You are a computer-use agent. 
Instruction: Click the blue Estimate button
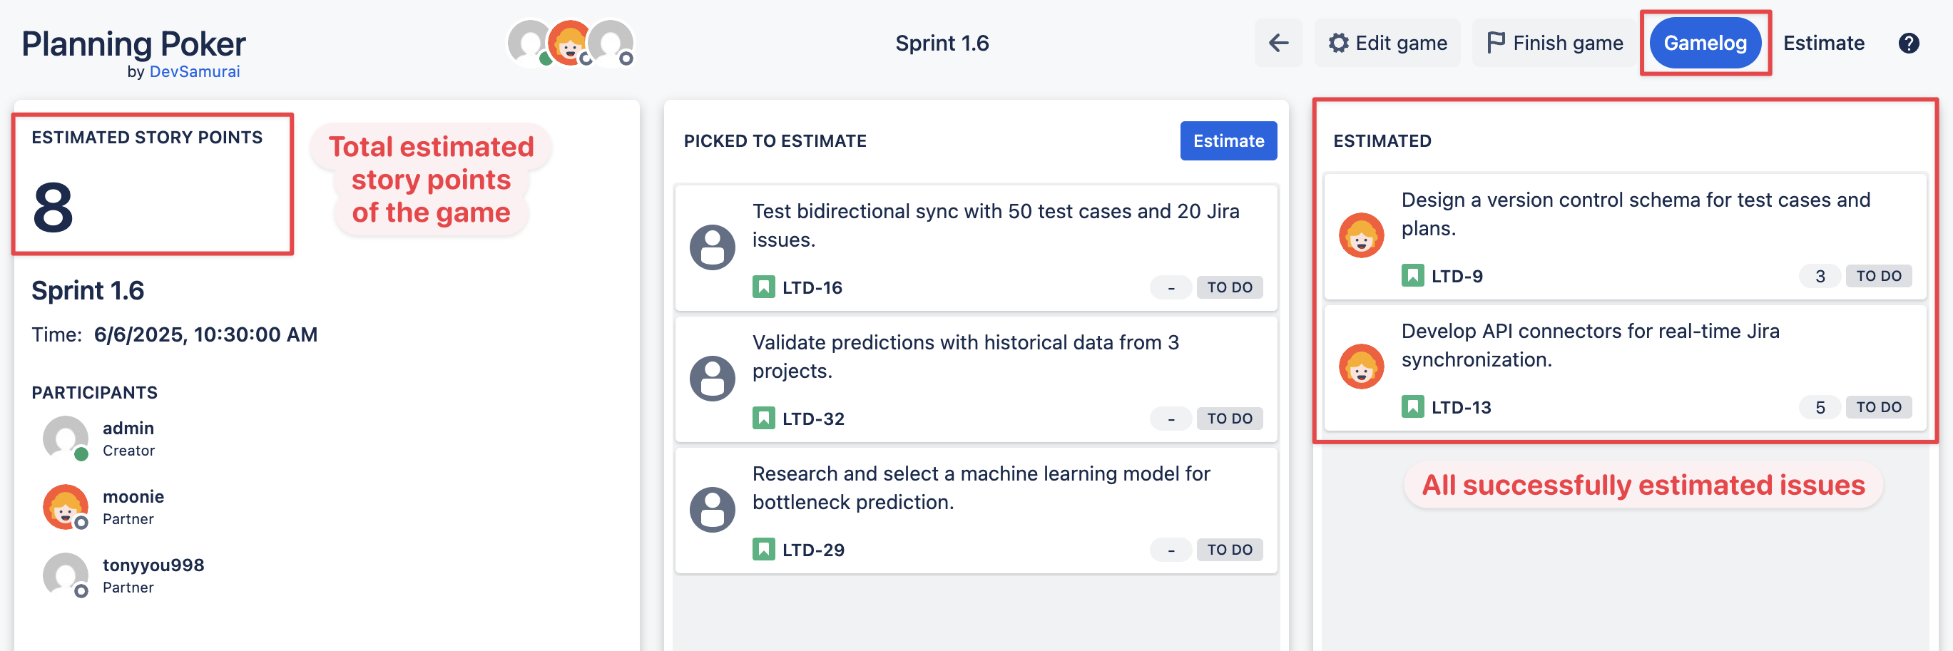point(1228,141)
